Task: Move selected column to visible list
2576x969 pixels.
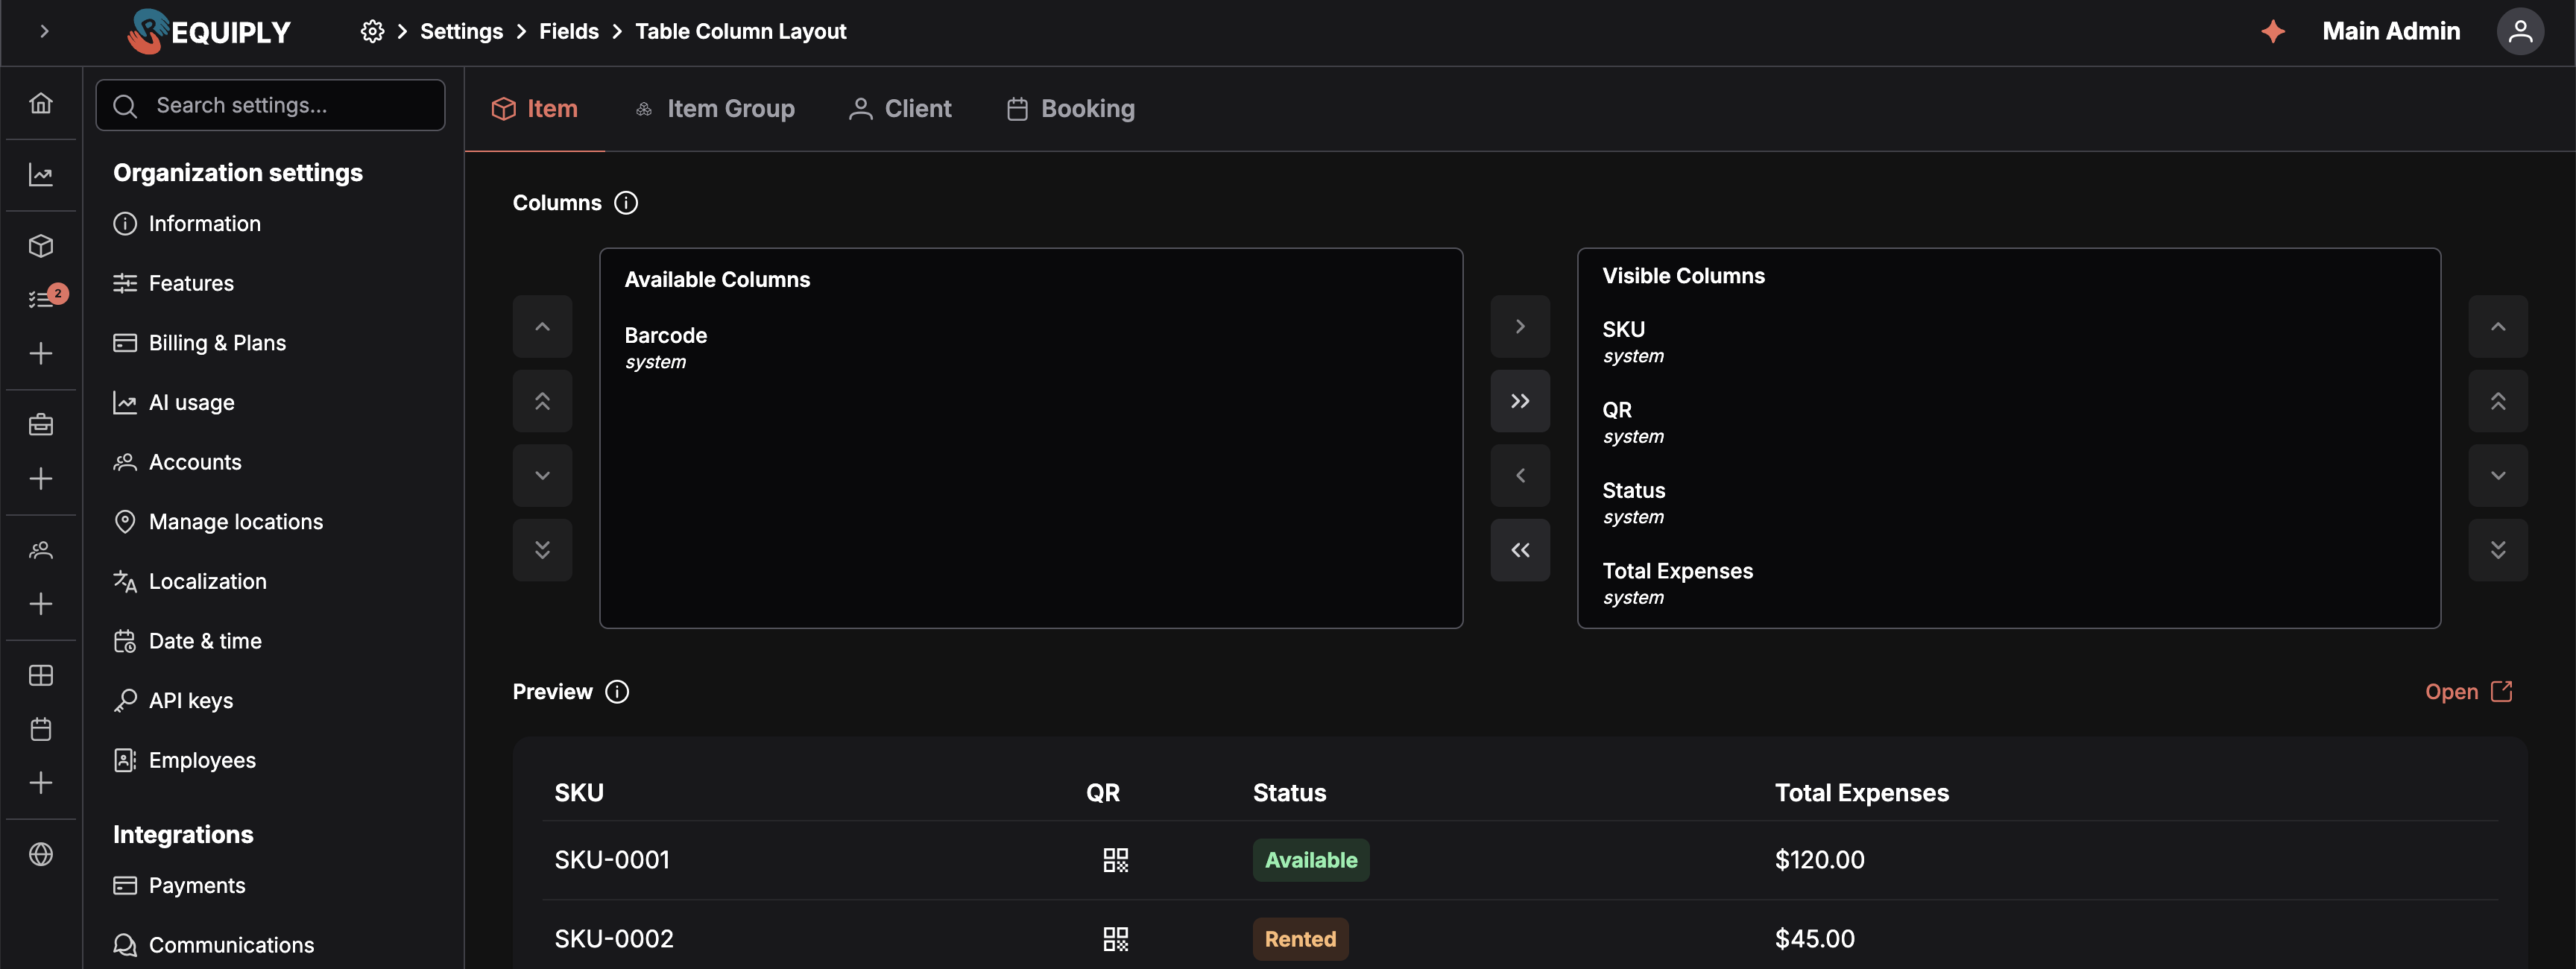Action: [1520, 326]
